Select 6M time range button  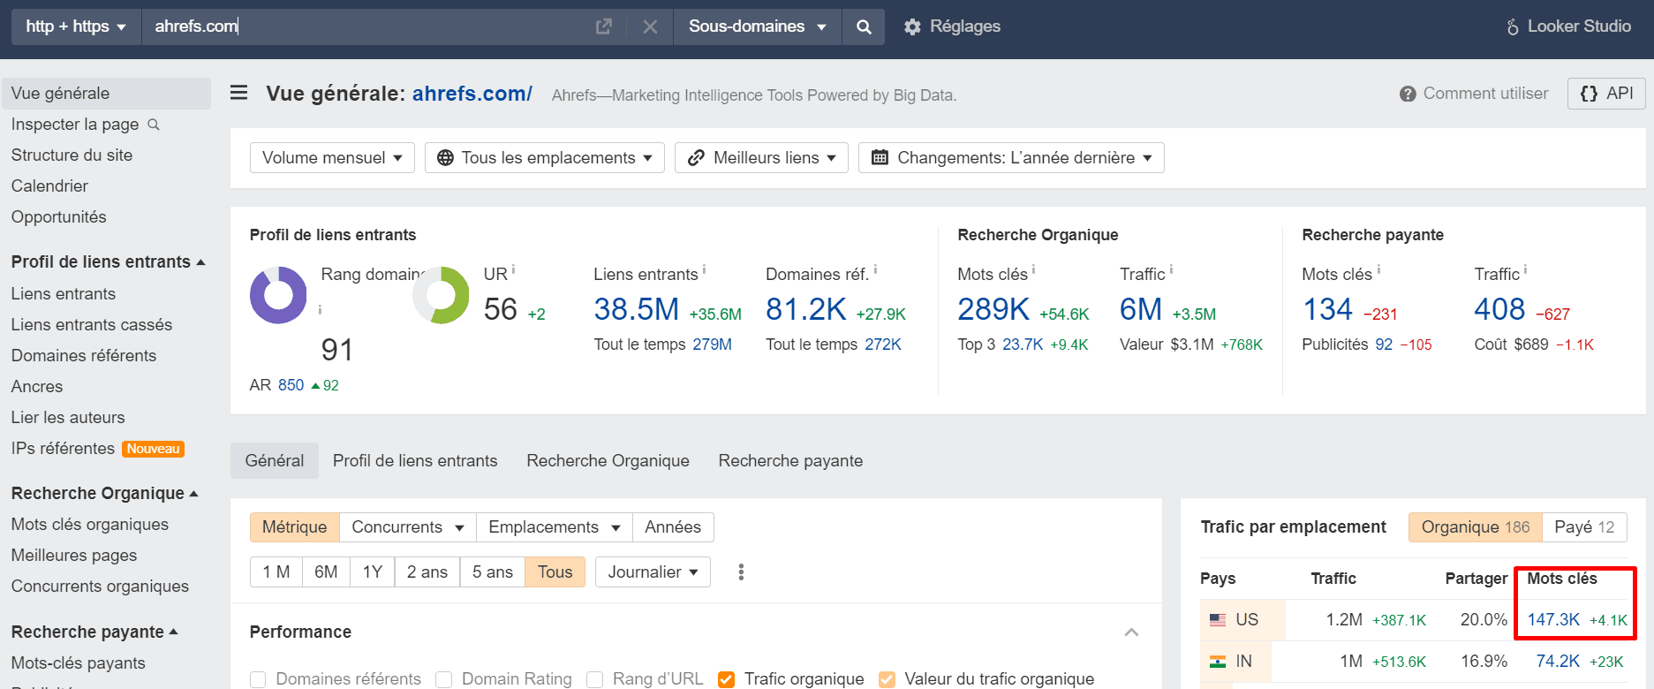point(326,572)
